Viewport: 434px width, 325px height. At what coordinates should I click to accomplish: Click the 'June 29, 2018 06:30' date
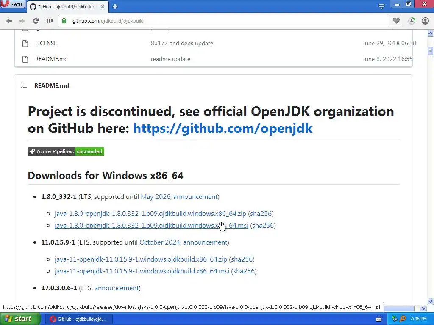coord(389,44)
